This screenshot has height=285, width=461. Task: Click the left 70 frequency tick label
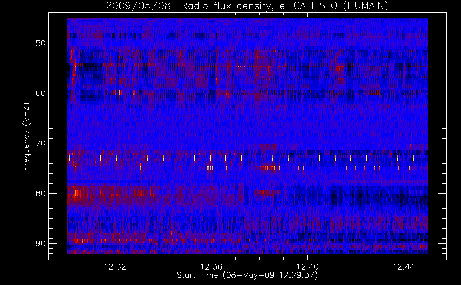41,143
